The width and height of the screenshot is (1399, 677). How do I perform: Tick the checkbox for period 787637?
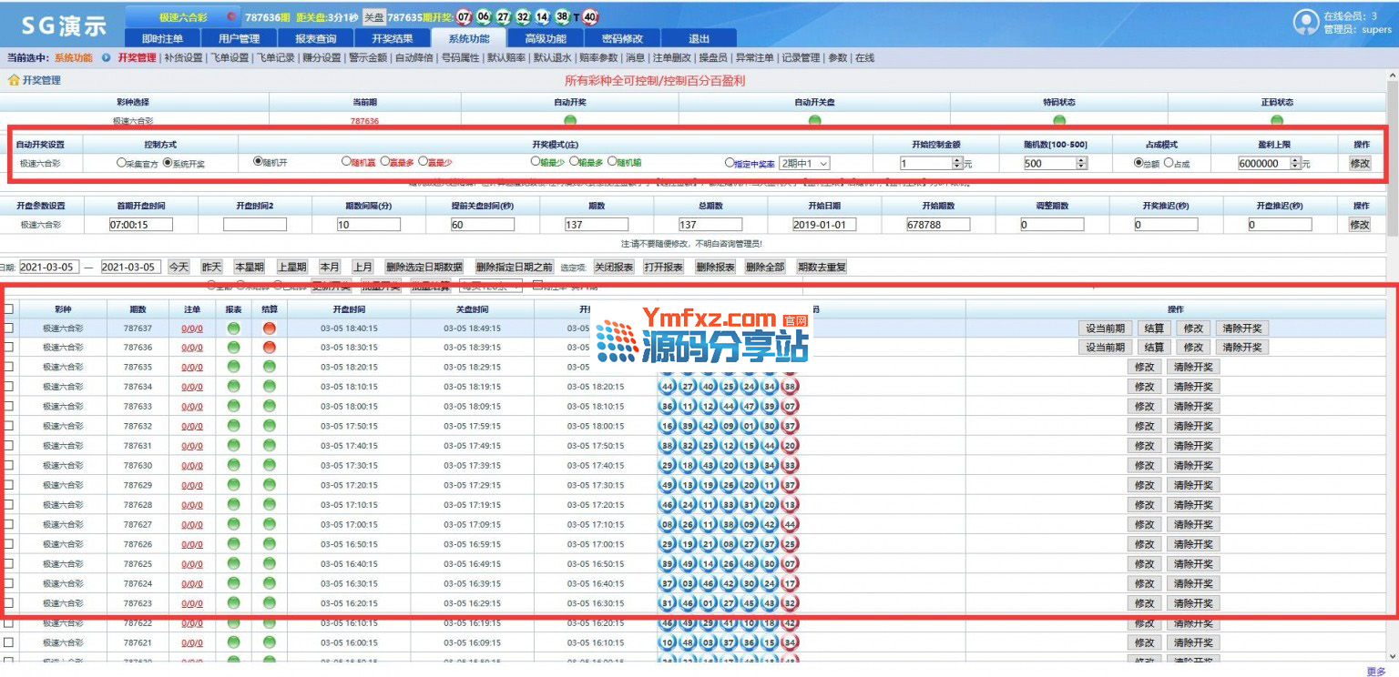[8, 328]
